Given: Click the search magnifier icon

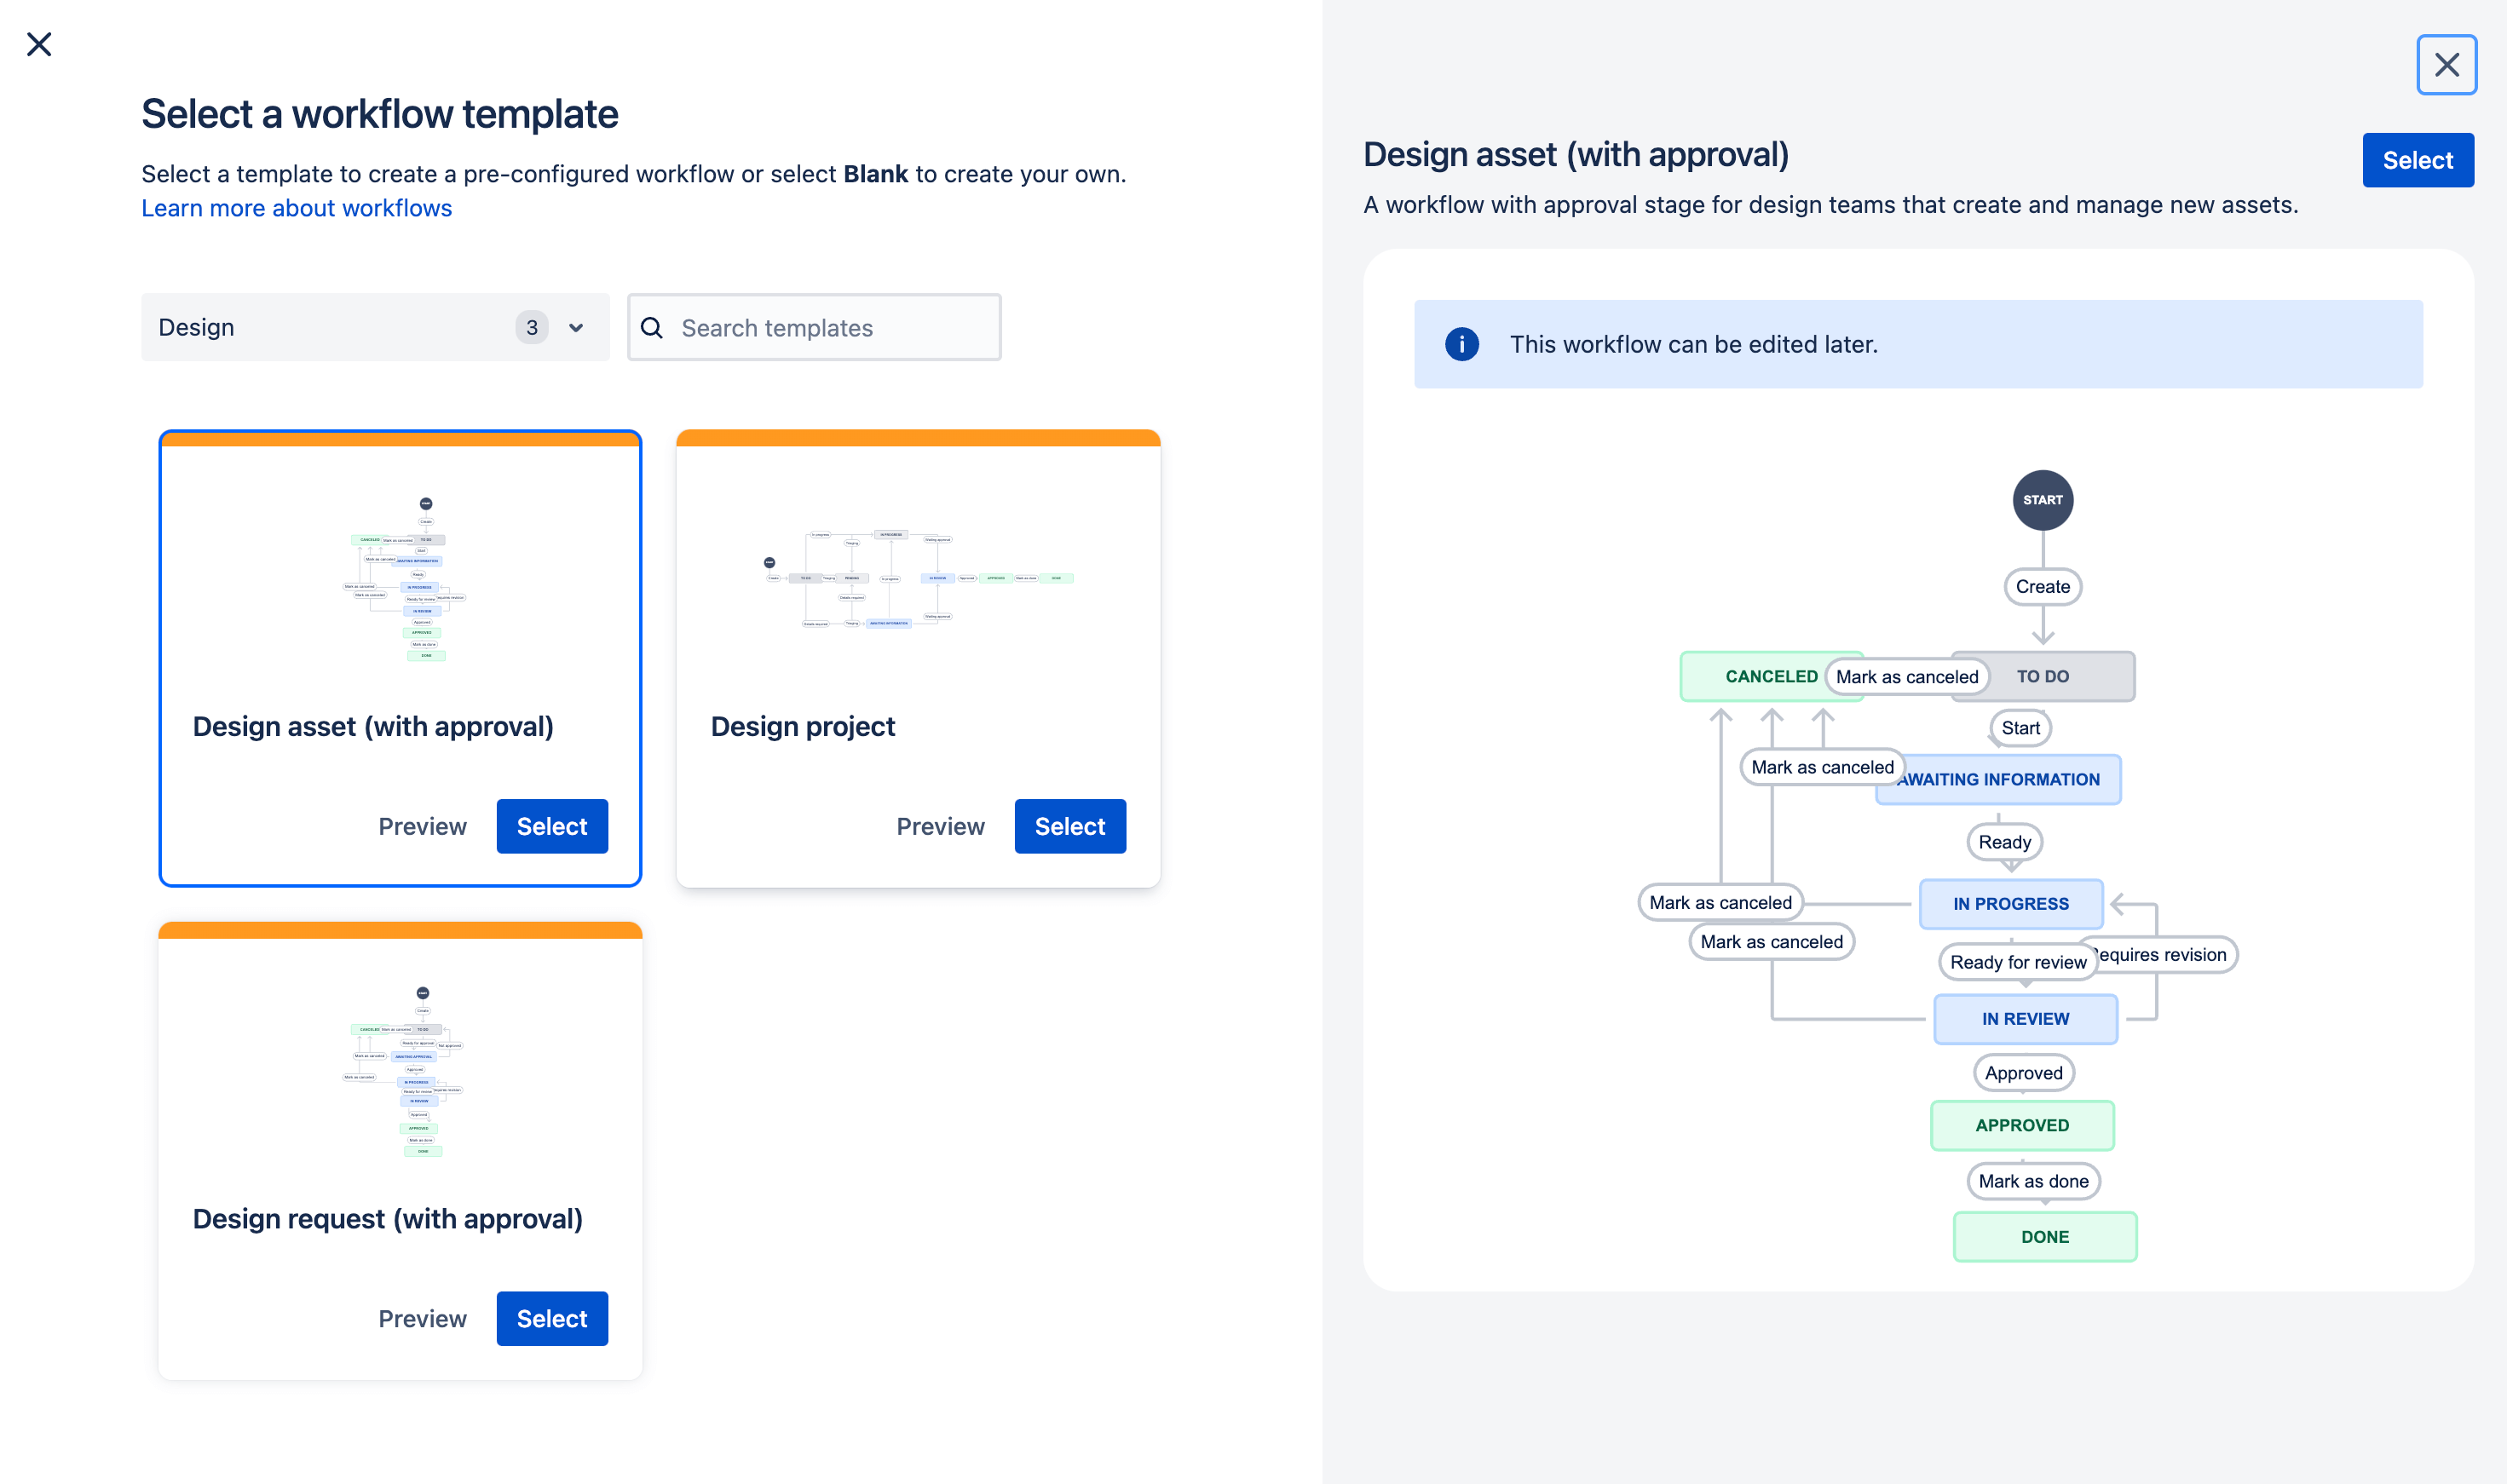Looking at the screenshot, I should coord(652,327).
